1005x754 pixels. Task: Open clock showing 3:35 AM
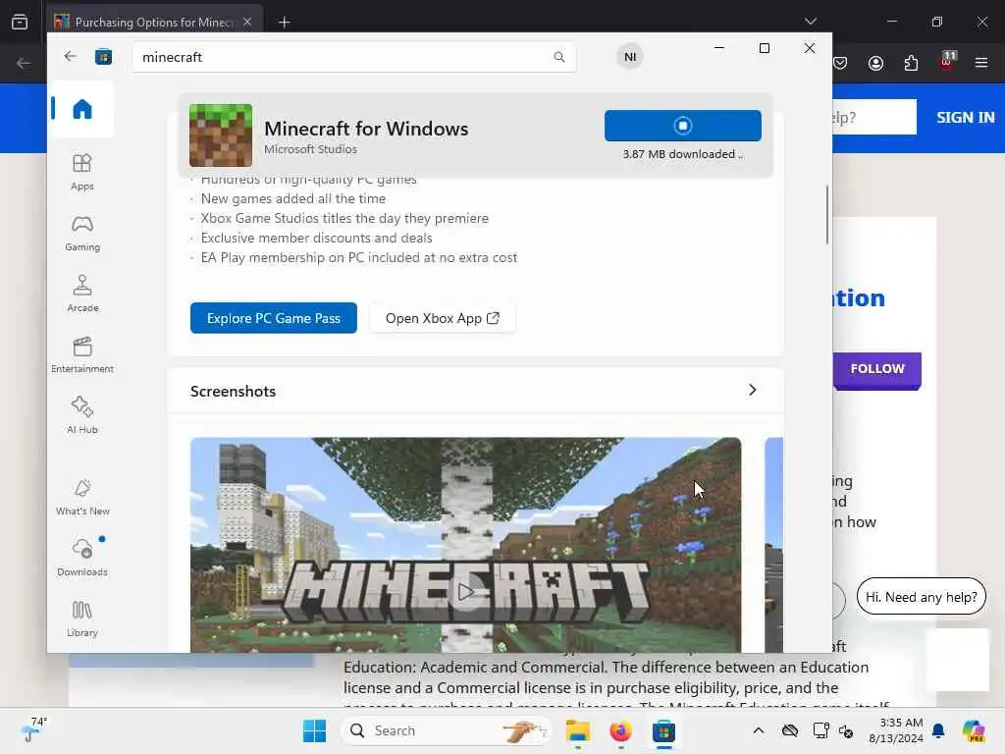pos(895,730)
